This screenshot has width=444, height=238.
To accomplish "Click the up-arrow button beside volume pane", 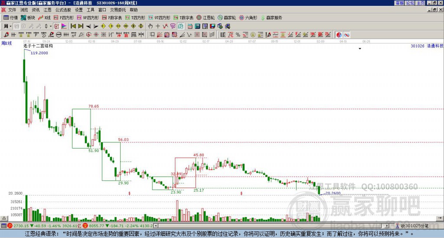I will pos(3,218).
